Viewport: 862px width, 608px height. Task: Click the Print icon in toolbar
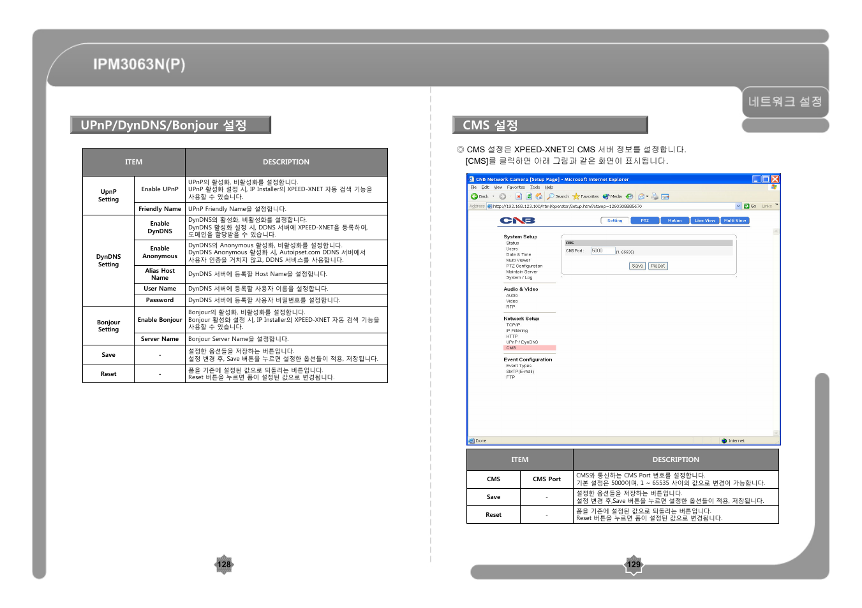point(655,196)
